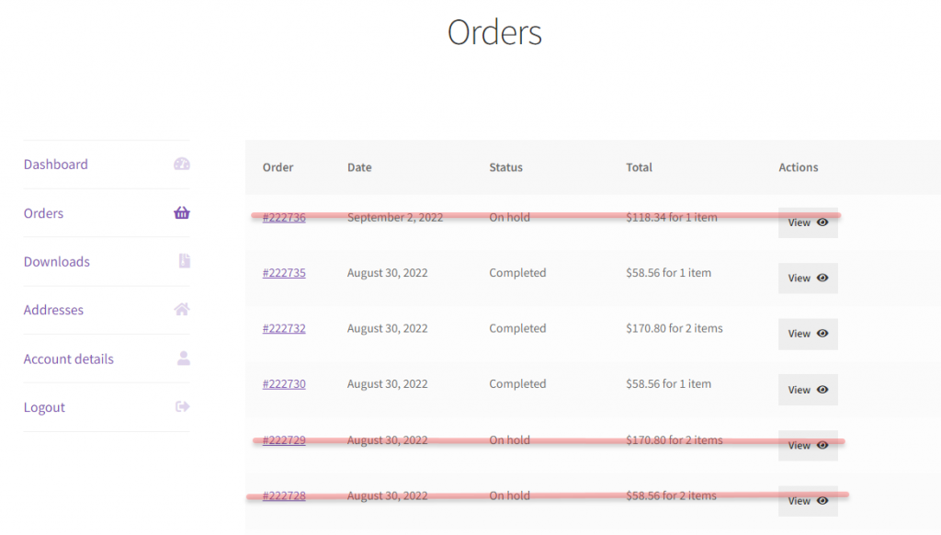Open order link #222732
This screenshot has height=535, width=941.
point(284,328)
